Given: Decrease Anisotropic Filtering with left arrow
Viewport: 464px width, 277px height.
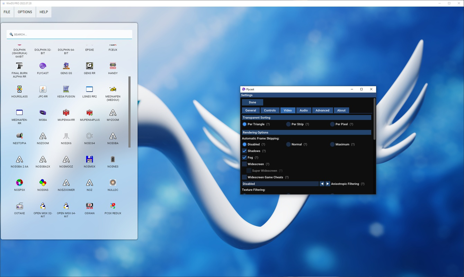Looking at the screenshot, I should [x=322, y=184].
